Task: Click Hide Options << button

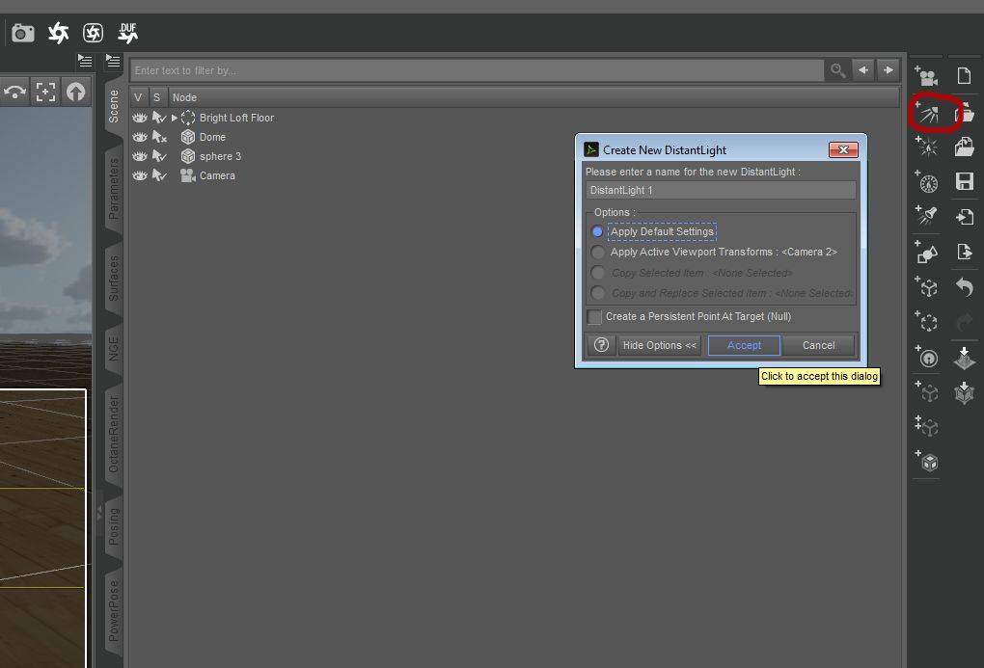Action: [660, 346]
